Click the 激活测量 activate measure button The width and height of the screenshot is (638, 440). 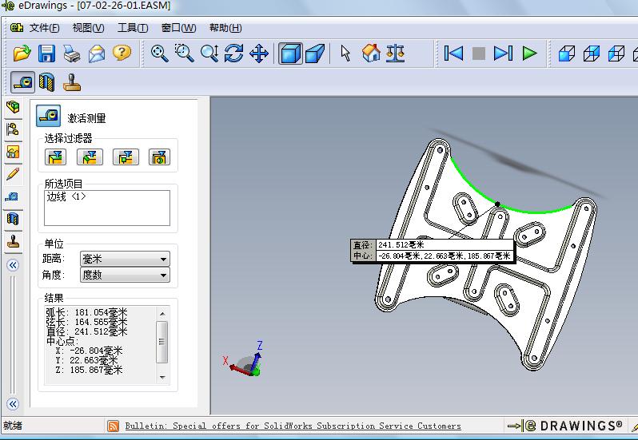click(49, 116)
